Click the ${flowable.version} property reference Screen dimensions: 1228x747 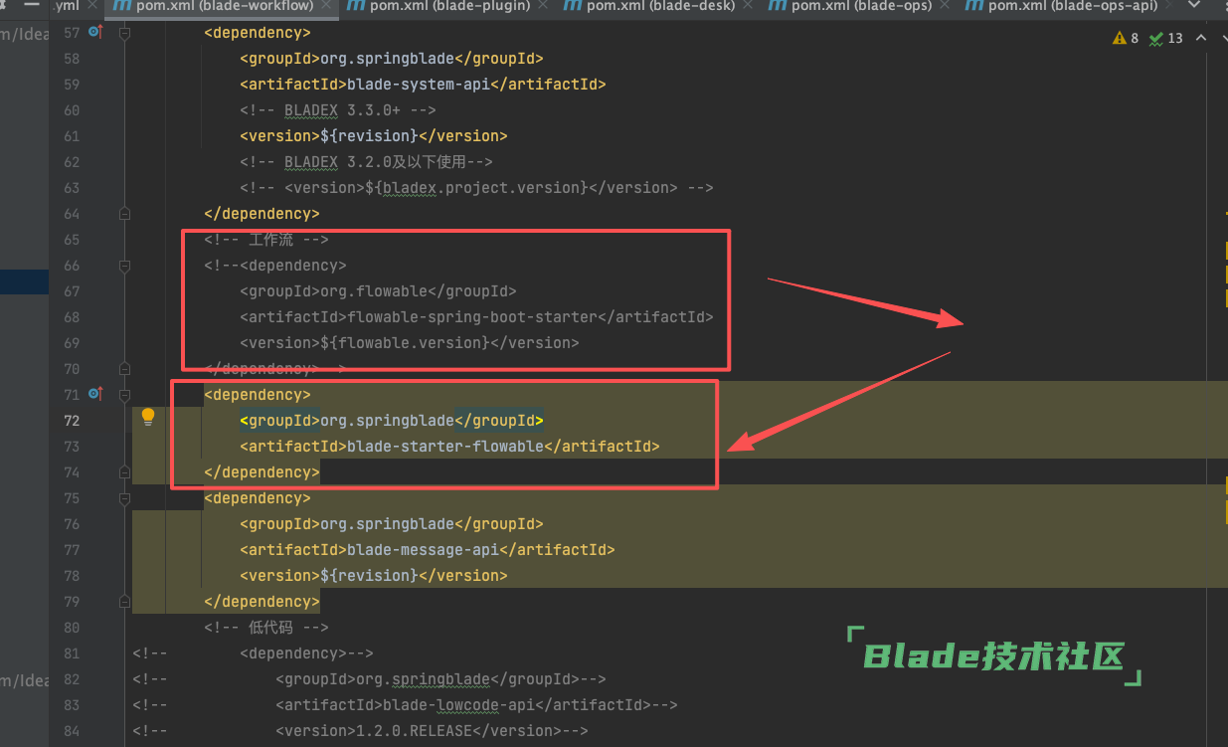point(405,343)
